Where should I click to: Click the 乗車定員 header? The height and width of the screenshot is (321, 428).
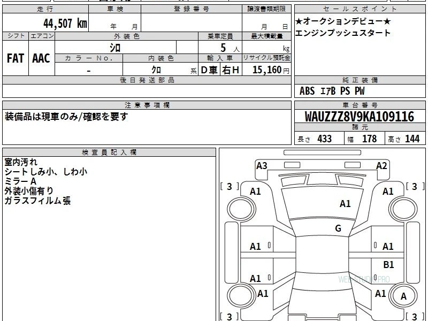point(220,36)
